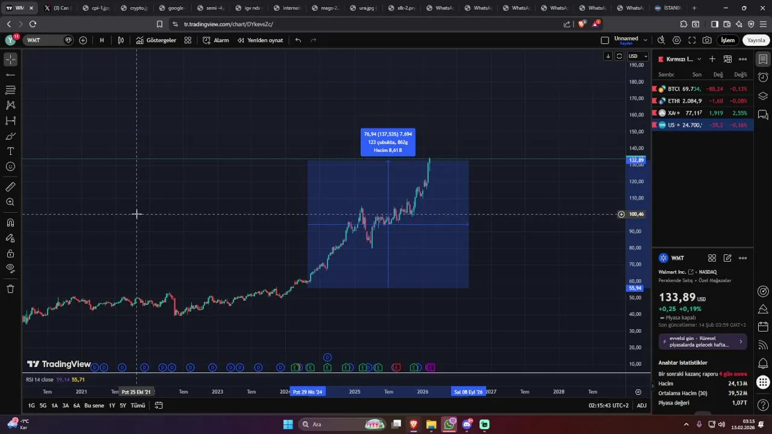Open timezone menu at 02:15:43 UTC+2
Image resolution: width=772 pixels, height=434 pixels.
[x=609, y=406]
